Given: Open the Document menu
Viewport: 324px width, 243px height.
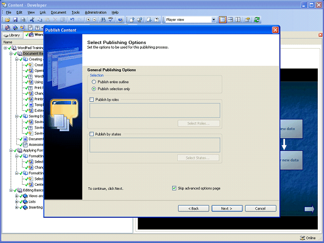Looking at the screenshot, I should pos(59,12).
